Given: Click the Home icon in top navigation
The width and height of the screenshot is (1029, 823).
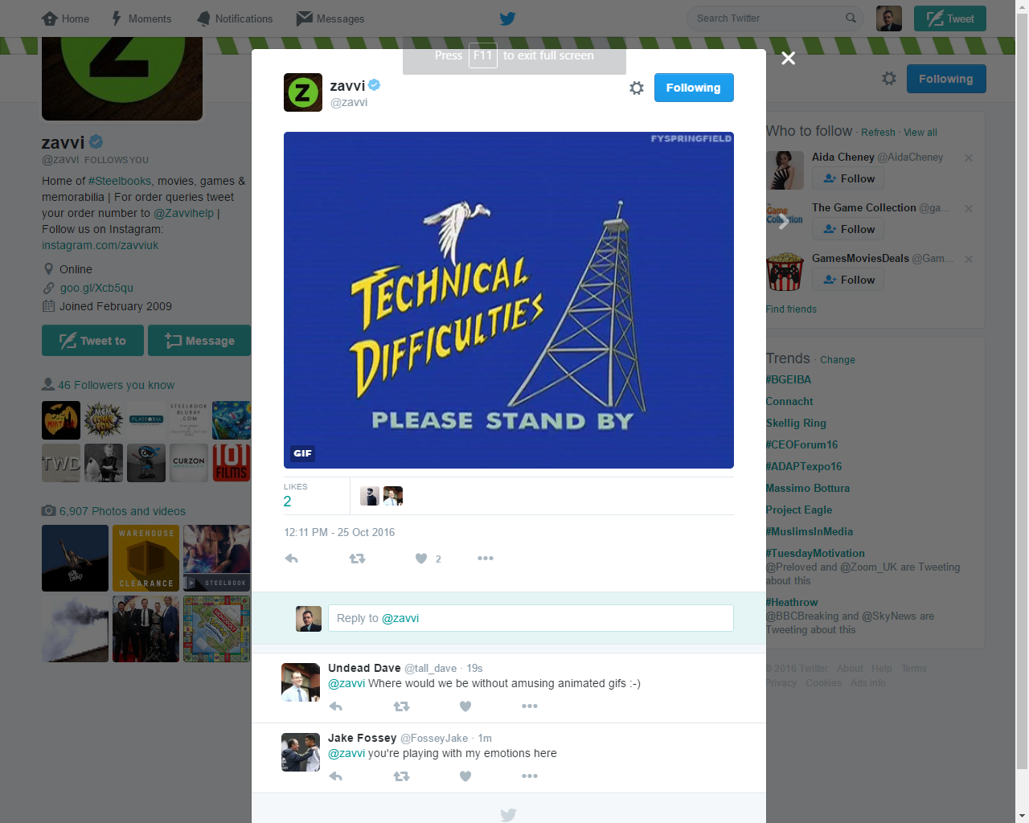Looking at the screenshot, I should coord(50,18).
